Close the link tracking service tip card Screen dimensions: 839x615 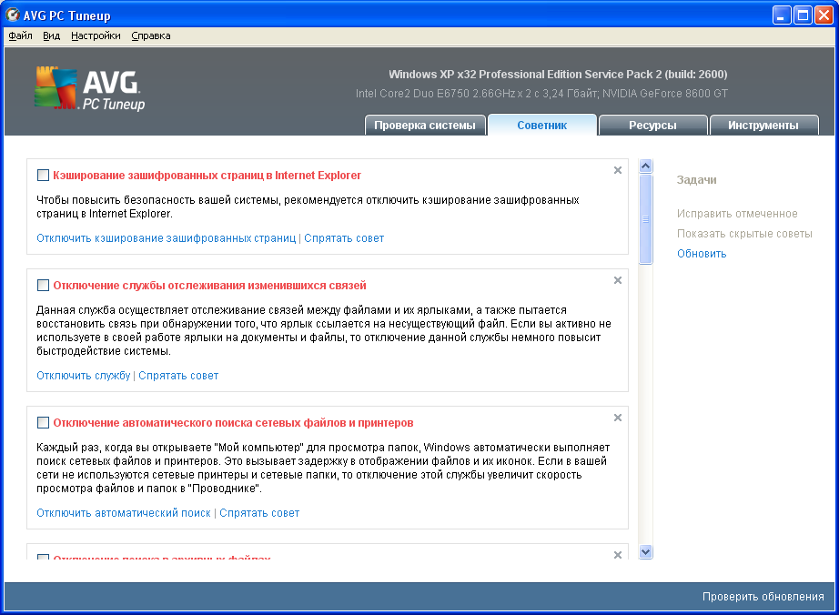coord(618,280)
